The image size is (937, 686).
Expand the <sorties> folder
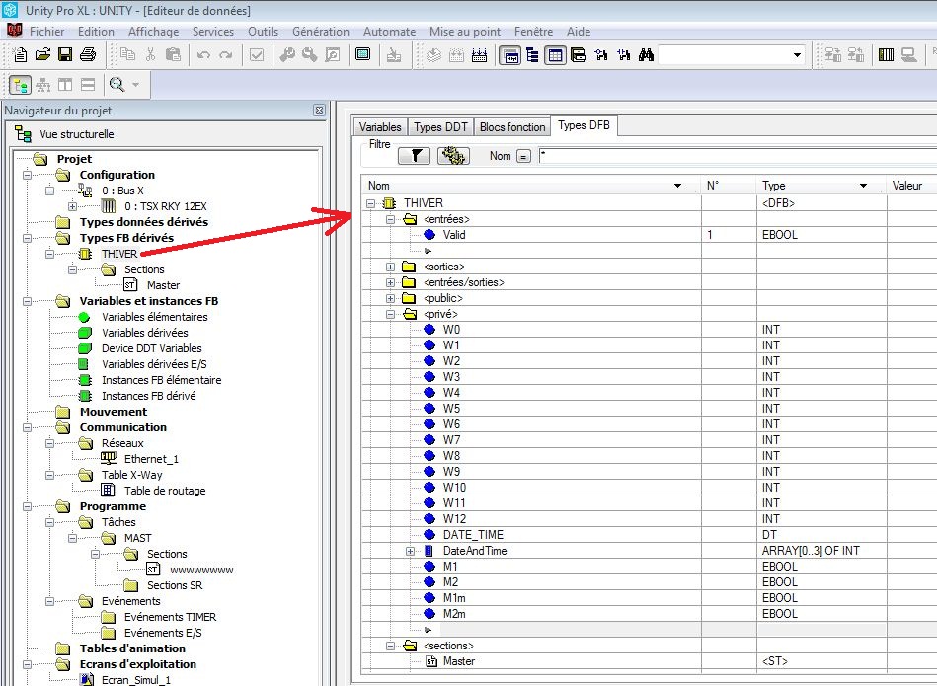coord(390,267)
